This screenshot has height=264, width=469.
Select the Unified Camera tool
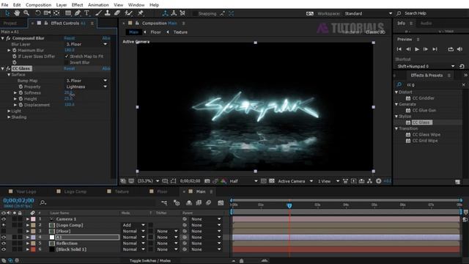(x=47, y=13)
